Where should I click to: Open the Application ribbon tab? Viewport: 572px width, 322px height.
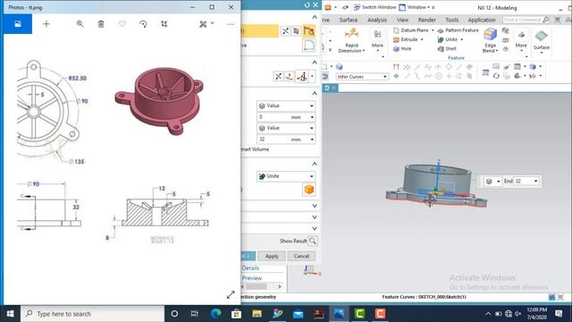click(x=482, y=20)
